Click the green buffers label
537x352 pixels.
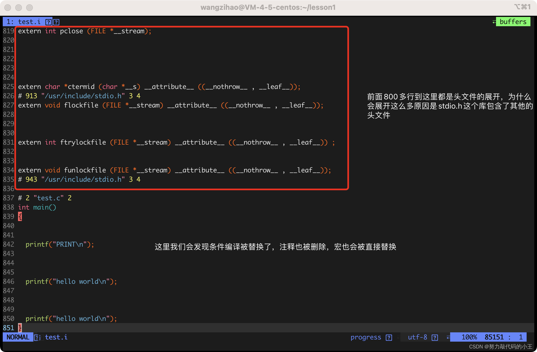[513, 22]
